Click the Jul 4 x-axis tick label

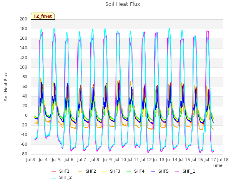(x=43, y=160)
